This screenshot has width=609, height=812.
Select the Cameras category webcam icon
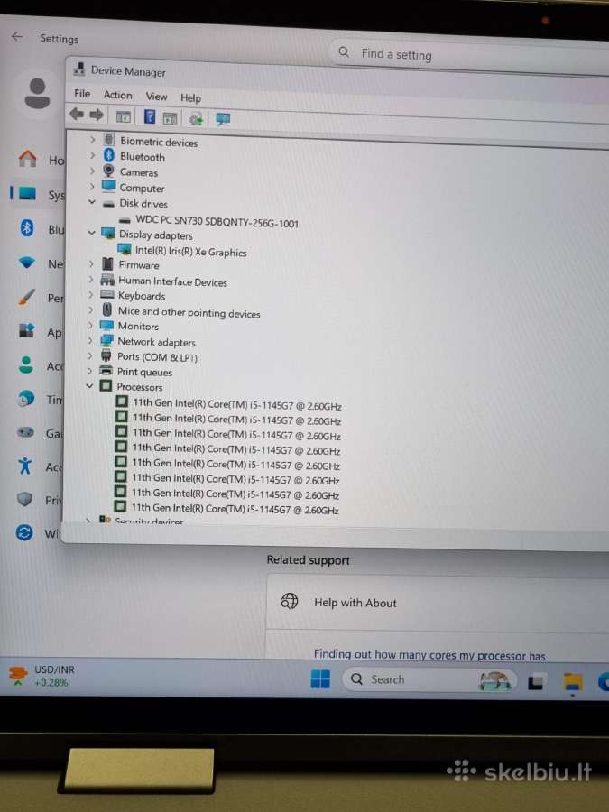[x=108, y=171]
